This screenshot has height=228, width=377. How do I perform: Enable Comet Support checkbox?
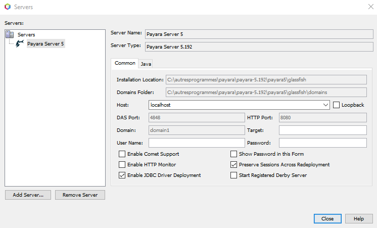[x=122, y=154]
